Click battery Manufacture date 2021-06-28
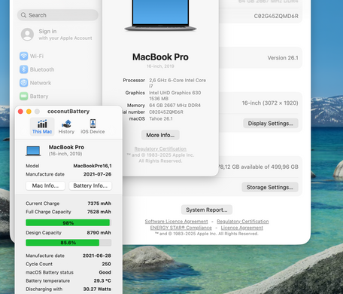This screenshot has height=294, width=343. coord(97,256)
